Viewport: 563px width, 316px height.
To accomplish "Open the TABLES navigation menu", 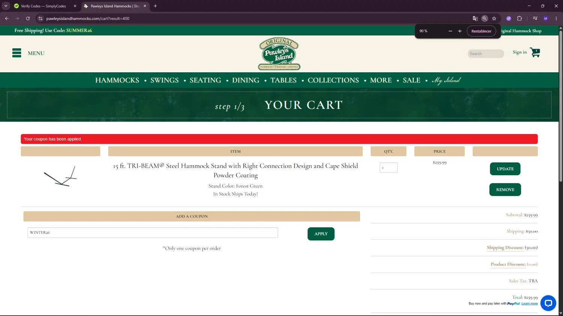I will point(283,80).
